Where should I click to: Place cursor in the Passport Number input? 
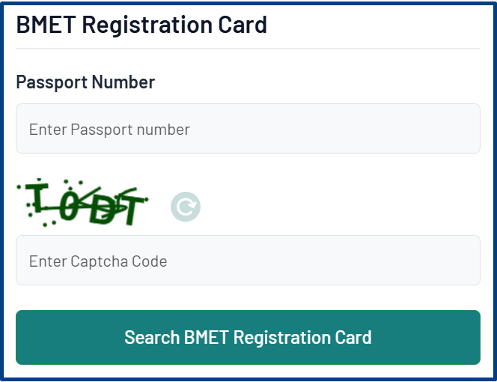[x=248, y=129]
